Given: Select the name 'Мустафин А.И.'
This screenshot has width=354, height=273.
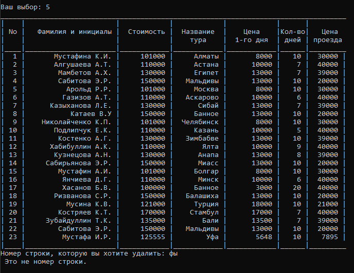Looking at the screenshot, I should point(85,171).
